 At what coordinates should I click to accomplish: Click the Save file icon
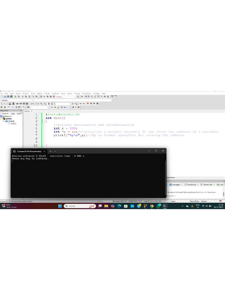[x=8, y=96]
